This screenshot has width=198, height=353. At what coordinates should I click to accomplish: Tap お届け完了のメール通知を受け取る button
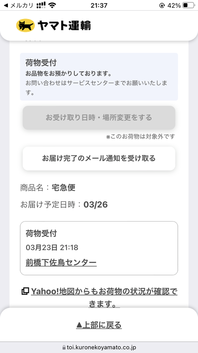pyautogui.click(x=99, y=158)
